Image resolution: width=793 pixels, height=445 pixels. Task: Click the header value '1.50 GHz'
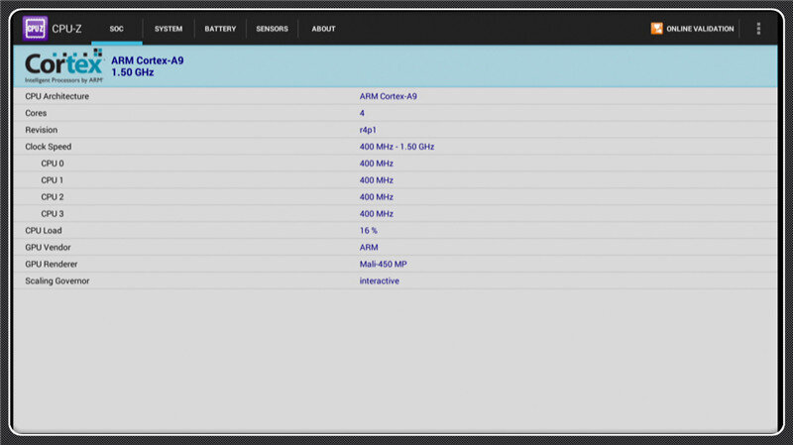tap(133, 72)
